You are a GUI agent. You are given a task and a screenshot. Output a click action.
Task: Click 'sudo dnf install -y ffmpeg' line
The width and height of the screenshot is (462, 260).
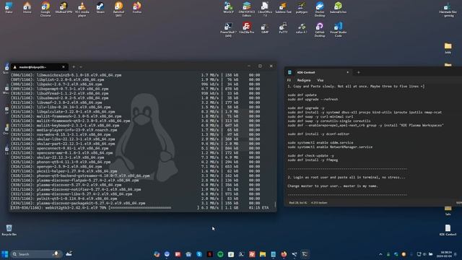click(313, 160)
